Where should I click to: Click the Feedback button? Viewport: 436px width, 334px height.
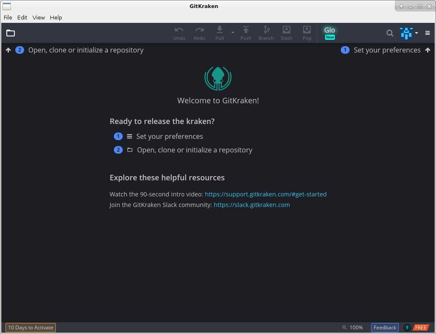coord(385,328)
